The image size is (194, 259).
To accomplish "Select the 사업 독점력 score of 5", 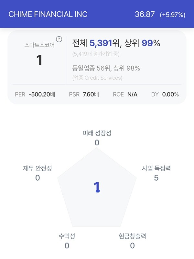I will click(156, 178).
